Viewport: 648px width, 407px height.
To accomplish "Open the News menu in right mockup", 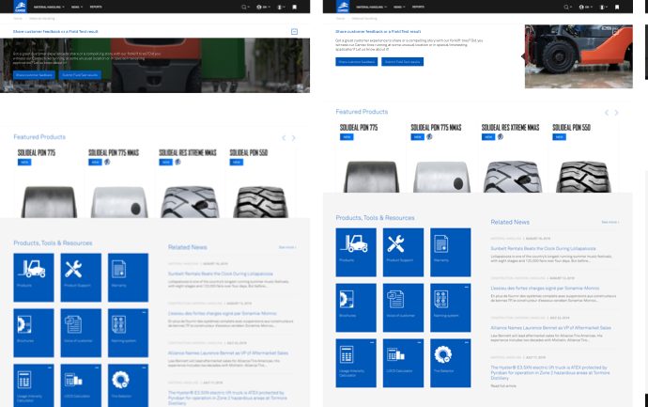I will 399,7.
